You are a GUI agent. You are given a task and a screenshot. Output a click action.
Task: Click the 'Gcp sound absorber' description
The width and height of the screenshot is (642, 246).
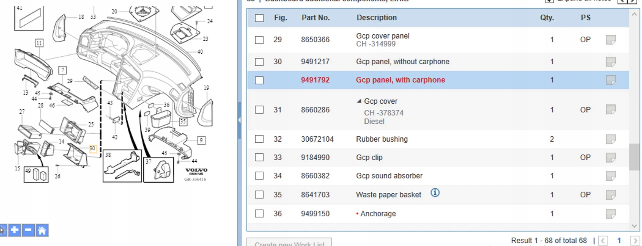pos(389,176)
